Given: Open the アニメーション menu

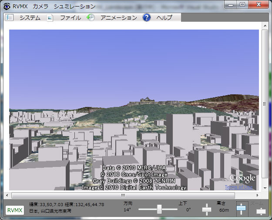Looking at the screenshot, I should pos(118,18).
